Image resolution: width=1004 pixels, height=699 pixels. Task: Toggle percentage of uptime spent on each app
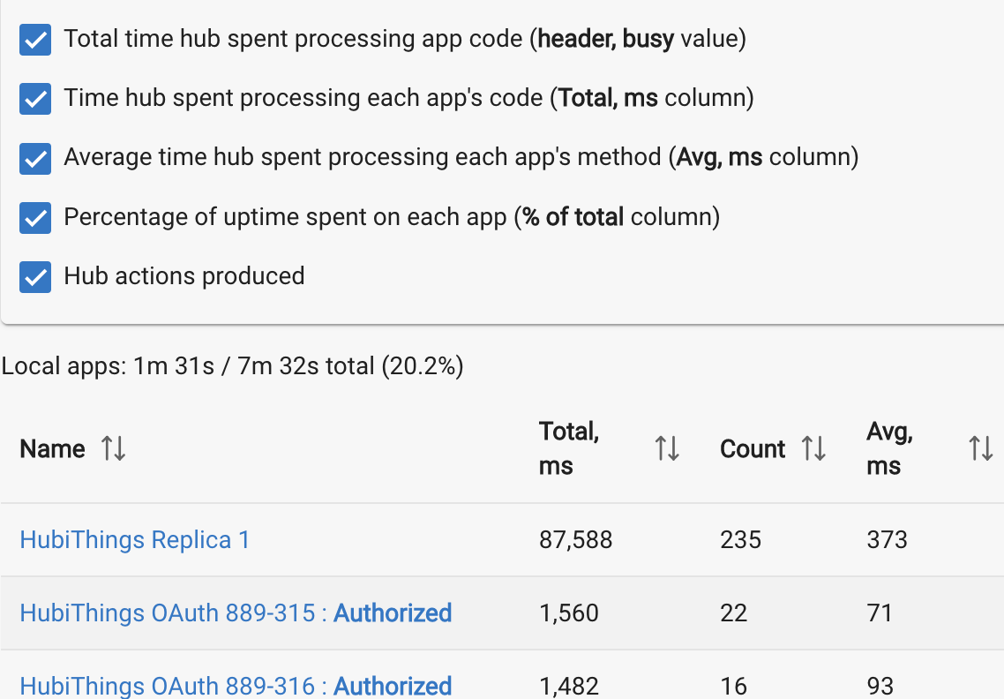[35, 217]
